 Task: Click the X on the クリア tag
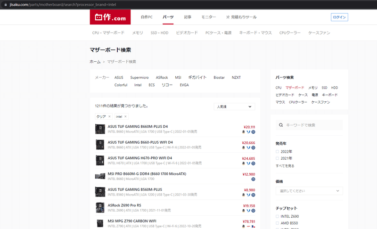tap(109, 116)
